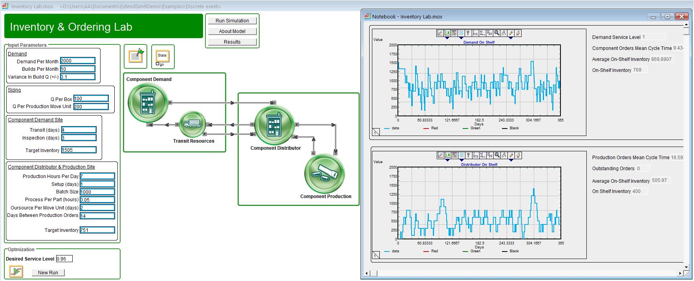This screenshot has width=694, height=281.
Task: Expand the triangle under pencil icon on Demand plot
Action: click(x=511, y=38)
